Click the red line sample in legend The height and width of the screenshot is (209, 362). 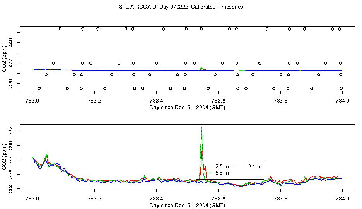click(x=206, y=166)
